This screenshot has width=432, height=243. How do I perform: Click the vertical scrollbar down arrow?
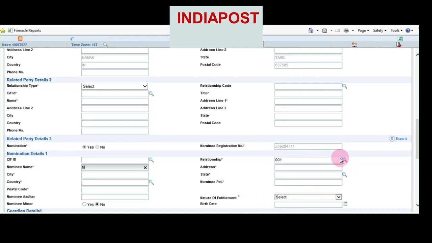[x=417, y=205]
